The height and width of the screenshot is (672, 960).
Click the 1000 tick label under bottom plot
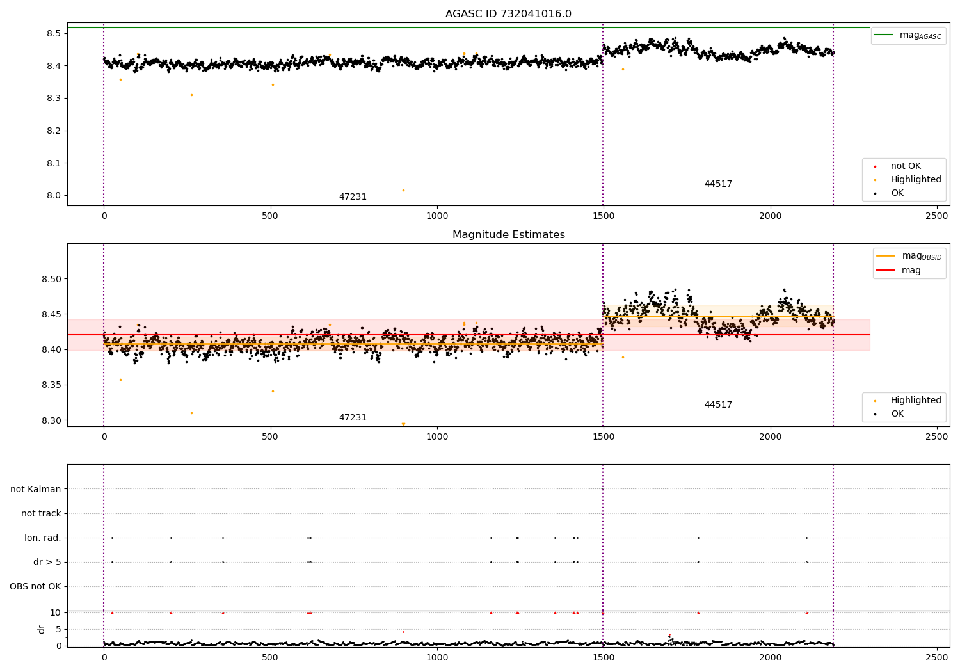coord(437,657)
